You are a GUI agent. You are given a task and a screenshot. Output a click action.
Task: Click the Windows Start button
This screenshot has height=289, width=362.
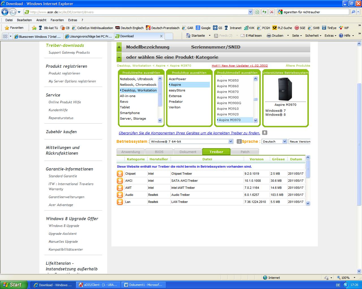tap(14, 285)
